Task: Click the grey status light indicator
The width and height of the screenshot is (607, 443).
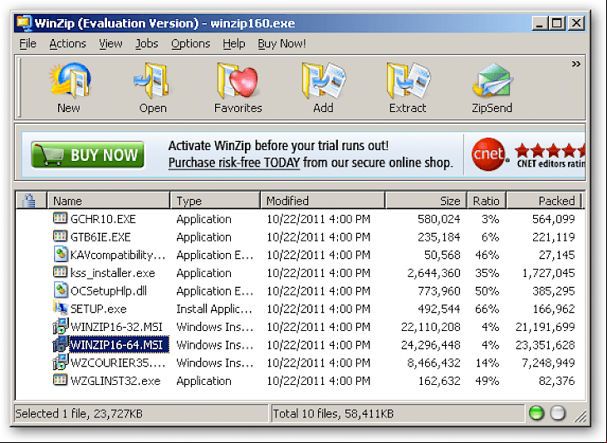Action: pyautogui.click(x=558, y=413)
